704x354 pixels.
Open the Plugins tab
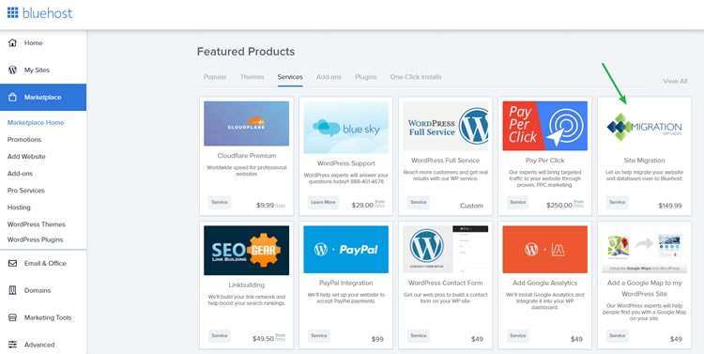(365, 77)
